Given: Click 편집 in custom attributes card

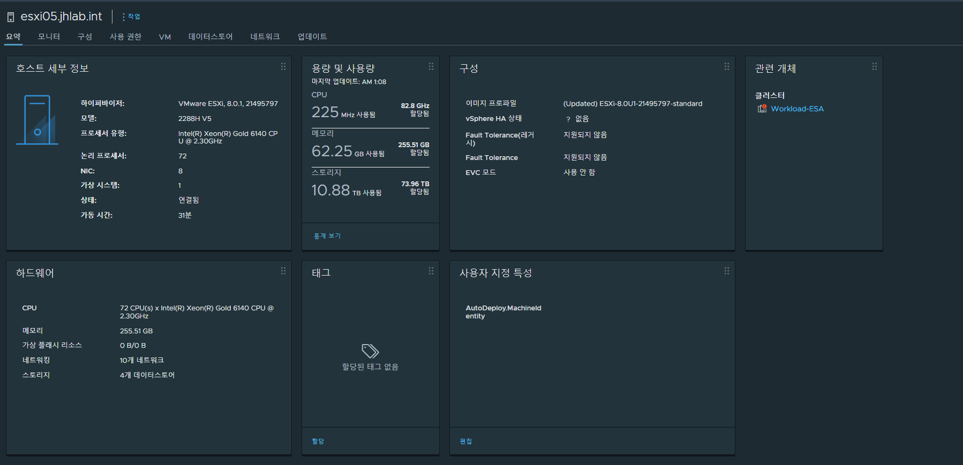Looking at the screenshot, I should point(466,441).
